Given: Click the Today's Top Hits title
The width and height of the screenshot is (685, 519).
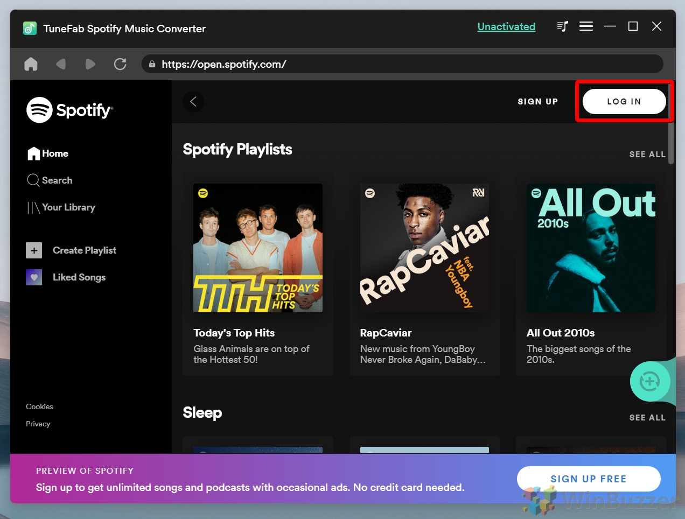Looking at the screenshot, I should 234,333.
